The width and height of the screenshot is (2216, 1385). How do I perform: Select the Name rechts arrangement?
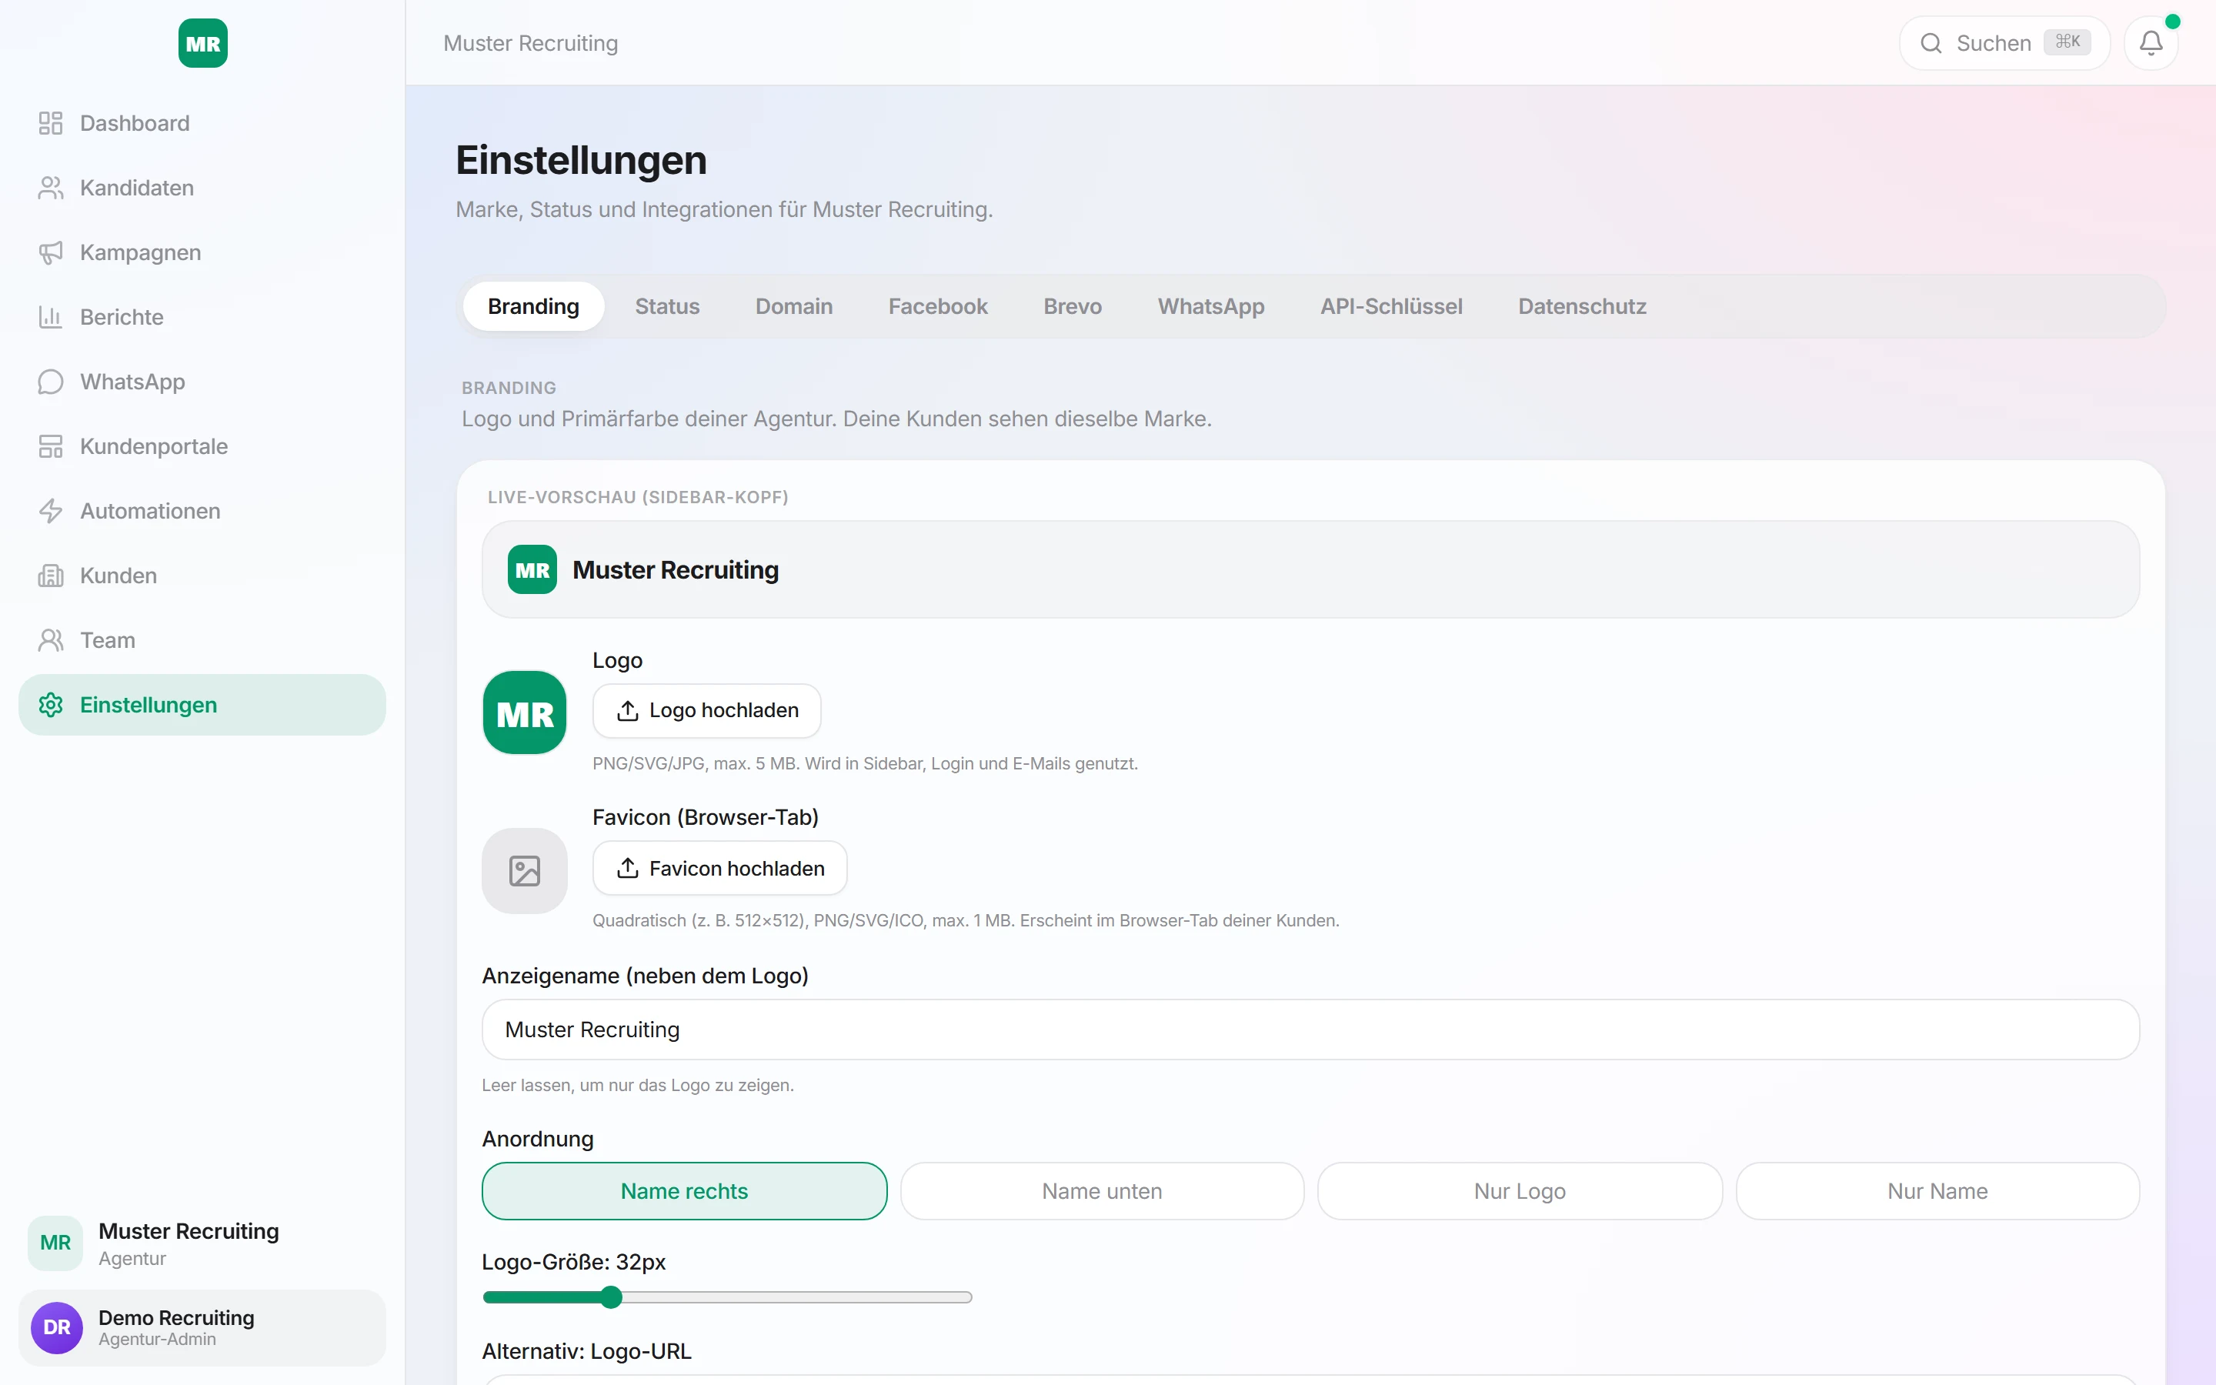coord(684,1191)
